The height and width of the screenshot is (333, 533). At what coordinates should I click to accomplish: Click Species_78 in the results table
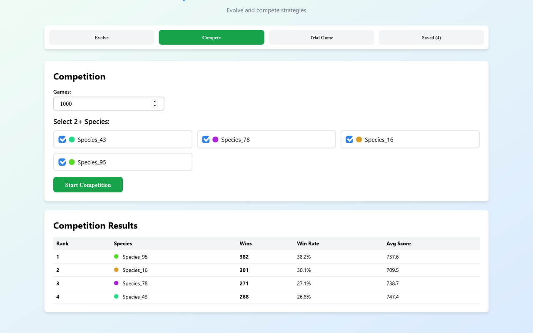click(135, 283)
